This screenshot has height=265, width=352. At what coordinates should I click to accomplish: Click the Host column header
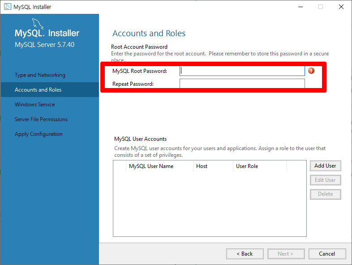(213, 166)
